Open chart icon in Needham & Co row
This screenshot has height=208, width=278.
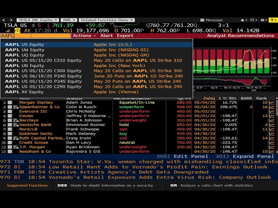click(x=271, y=152)
